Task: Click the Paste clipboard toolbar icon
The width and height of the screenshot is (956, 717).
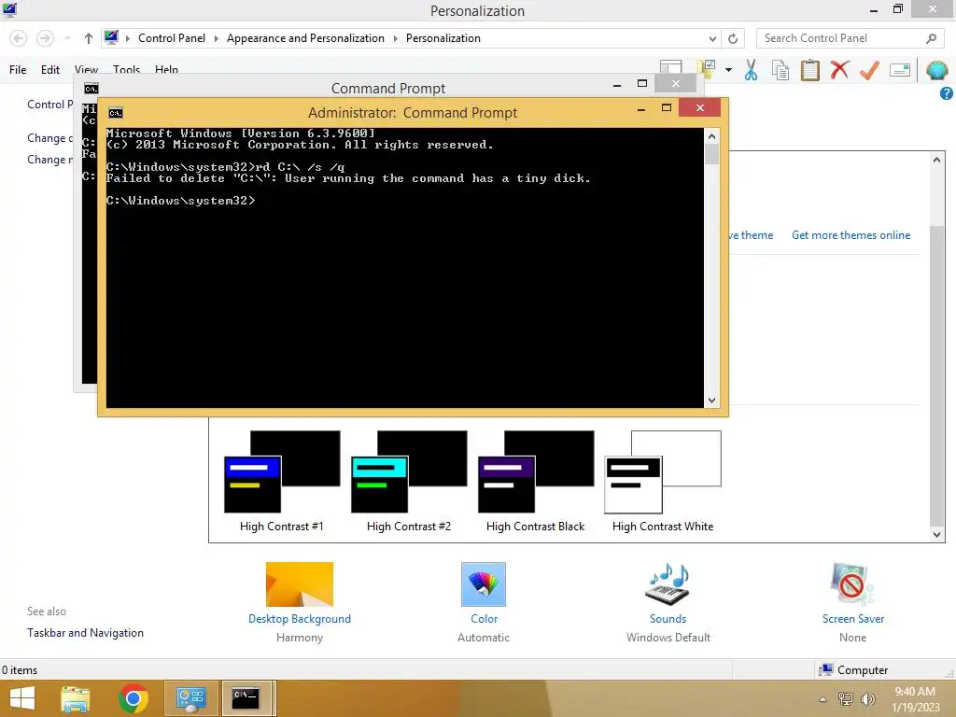Action: point(809,70)
